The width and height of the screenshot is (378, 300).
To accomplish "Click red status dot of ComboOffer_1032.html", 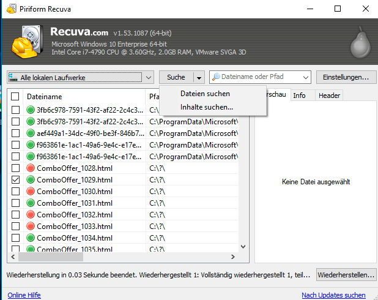I will (31, 214).
